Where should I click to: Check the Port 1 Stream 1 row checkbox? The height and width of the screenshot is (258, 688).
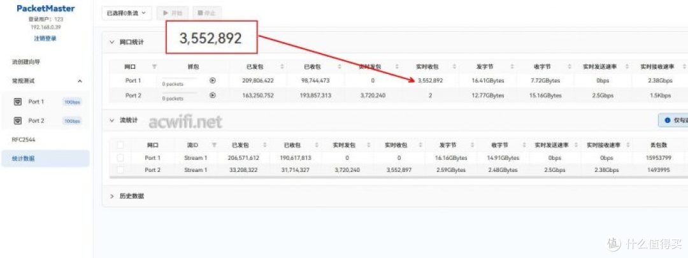click(x=120, y=158)
